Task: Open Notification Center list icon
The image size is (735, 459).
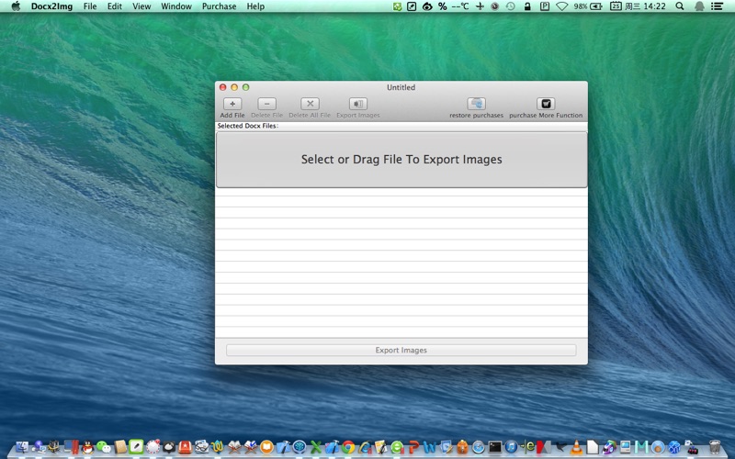Action: click(x=717, y=6)
